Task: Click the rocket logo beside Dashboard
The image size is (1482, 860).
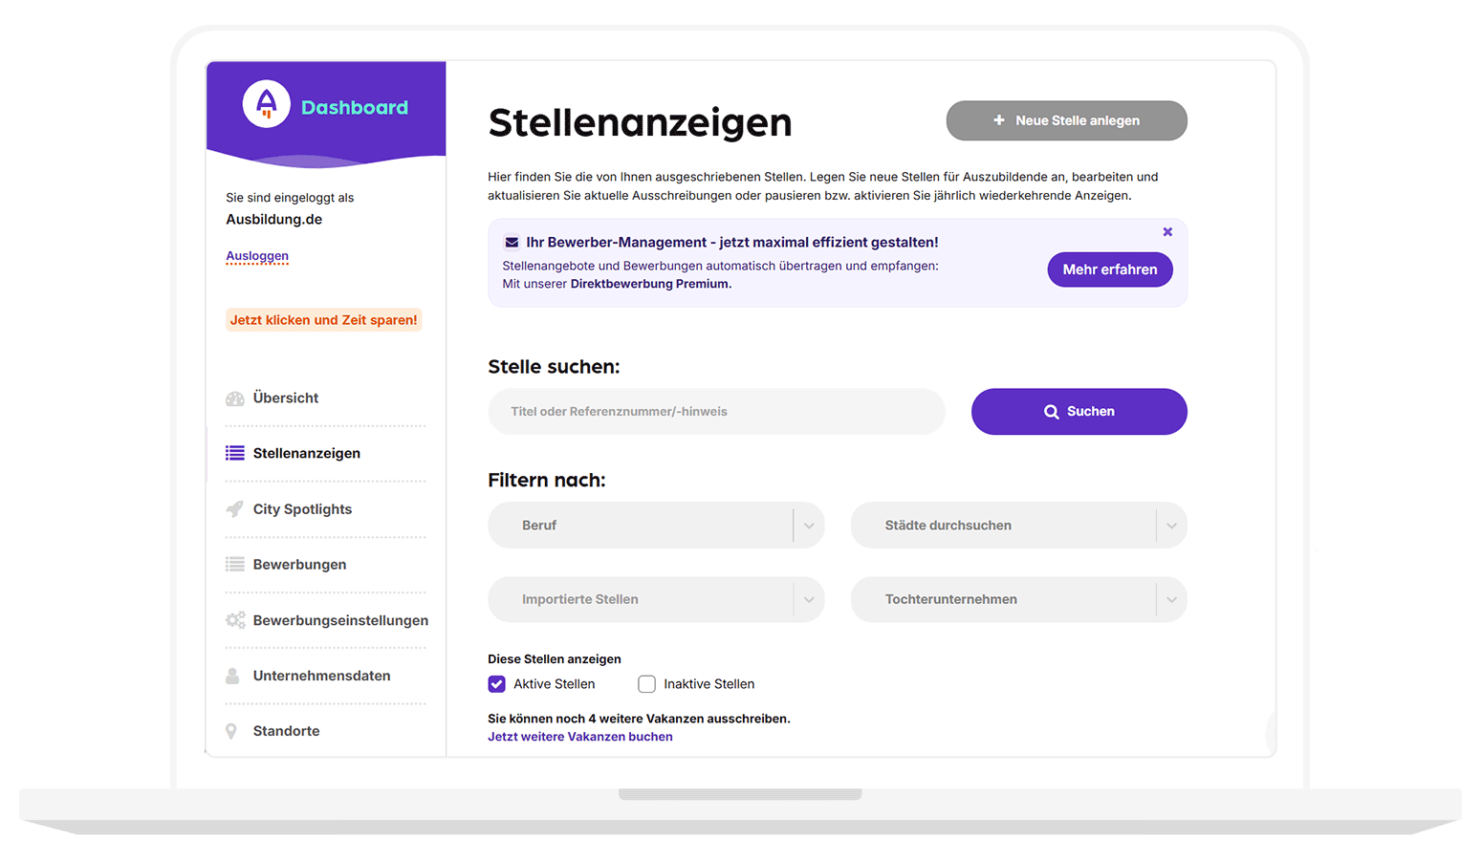Action: coord(266,104)
